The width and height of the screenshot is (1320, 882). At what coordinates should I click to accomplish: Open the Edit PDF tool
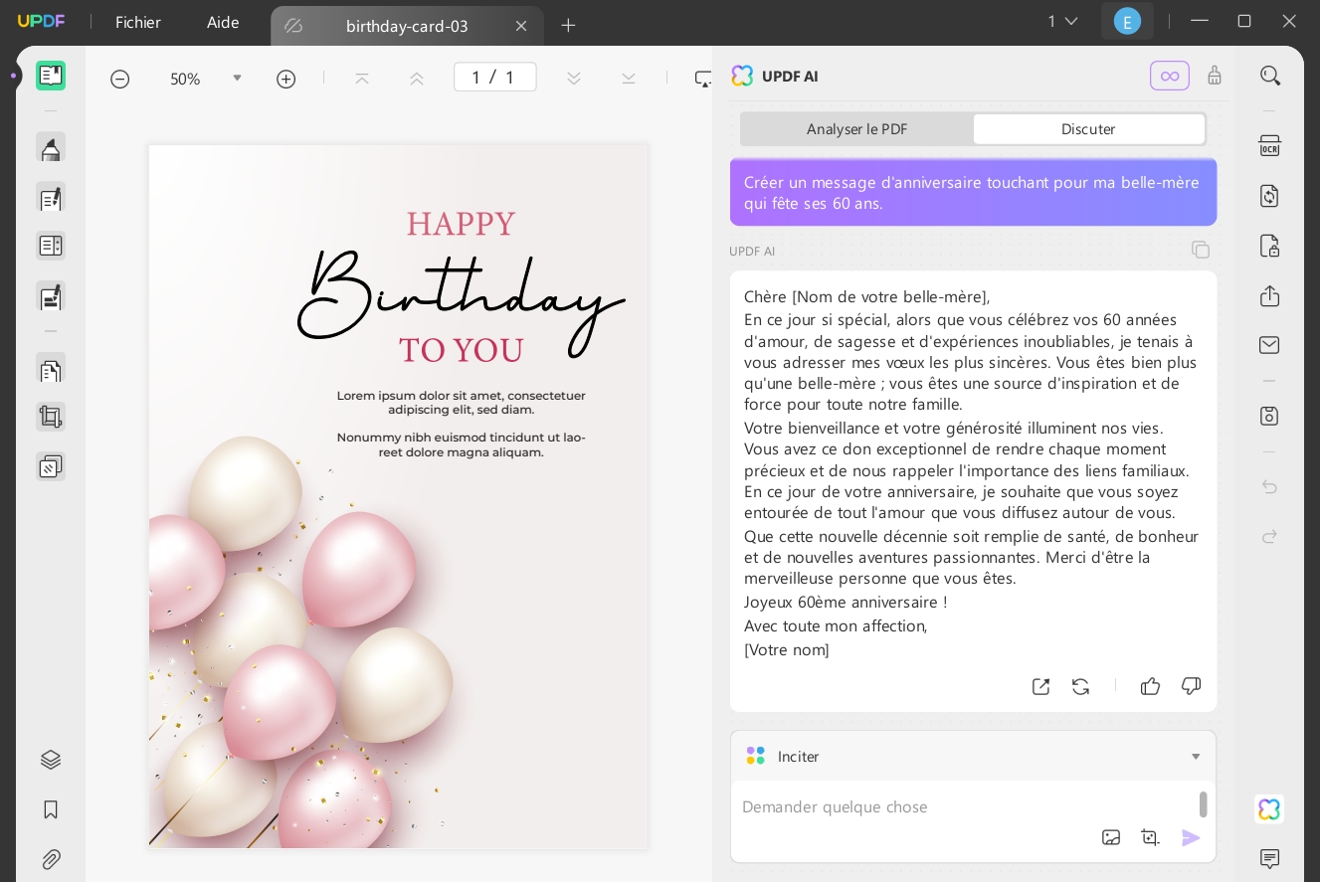click(51, 198)
